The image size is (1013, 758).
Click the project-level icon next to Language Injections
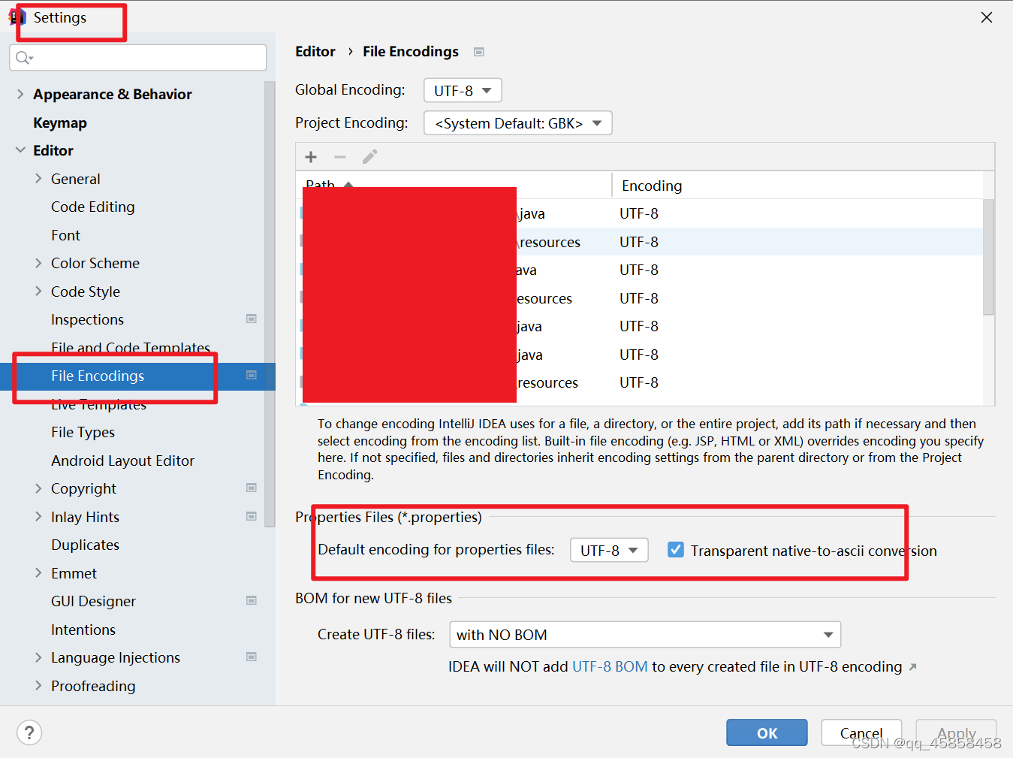(252, 657)
